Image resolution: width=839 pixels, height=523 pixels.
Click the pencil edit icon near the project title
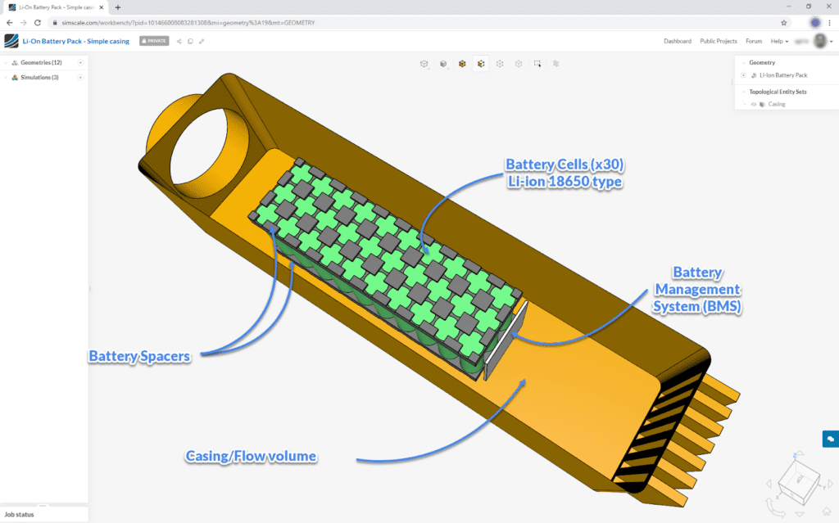202,41
